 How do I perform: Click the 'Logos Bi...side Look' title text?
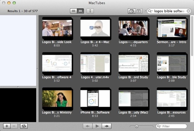pos(57,42)
